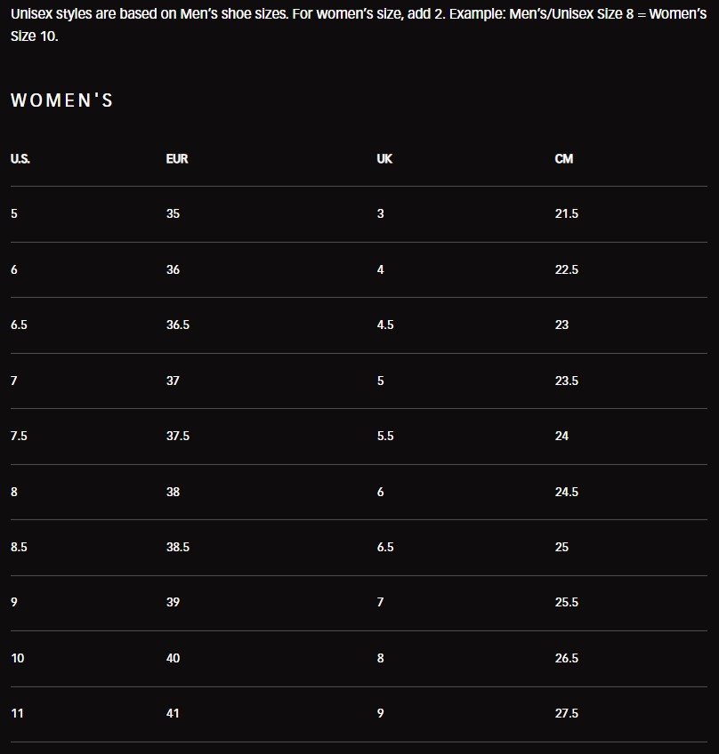Select EUR size 40 cell
This screenshot has width=719, height=754.
click(x=173, y=659)
